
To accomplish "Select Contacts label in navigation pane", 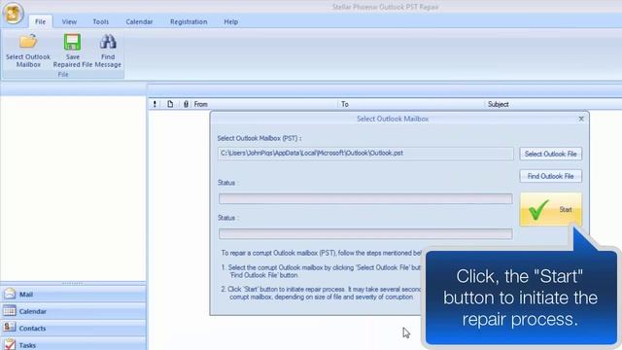I will (x=32, y=329).
